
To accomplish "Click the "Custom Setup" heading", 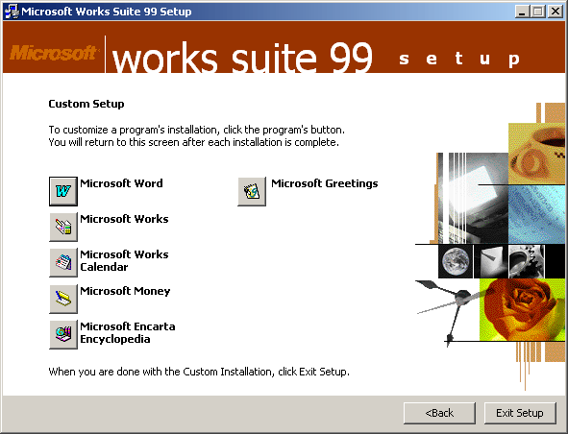I will click(x=86, y=105).
